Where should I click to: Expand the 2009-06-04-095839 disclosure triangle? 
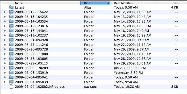click(x=5, y=82)
